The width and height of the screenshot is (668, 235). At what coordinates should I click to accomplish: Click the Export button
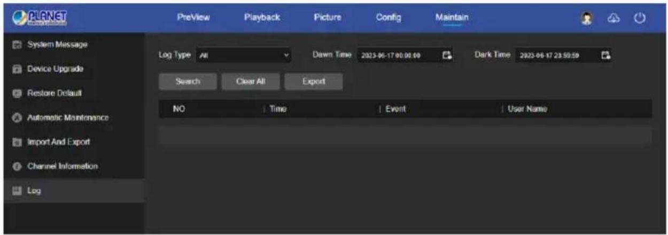coord(314,82)
